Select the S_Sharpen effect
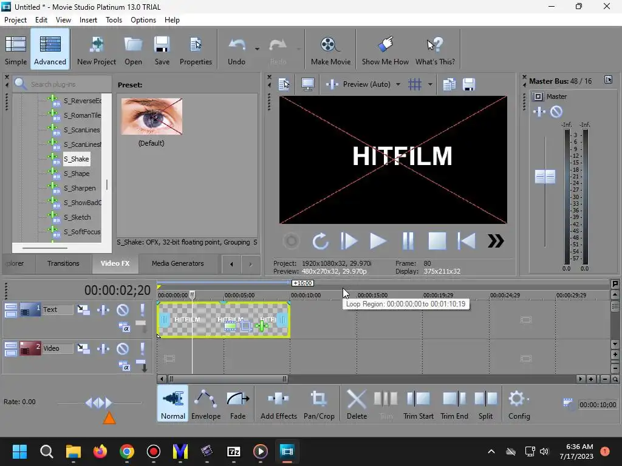The height and width of the screenshot is (466, 622). pos(80,188)
